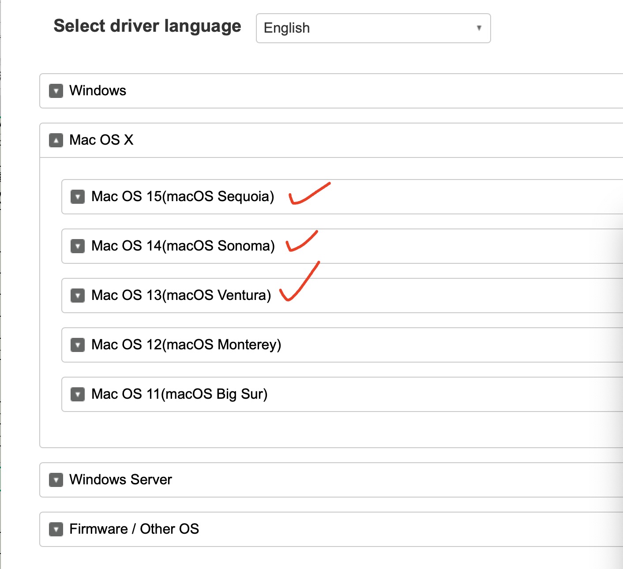Open the Mac OS 15(macOS Sequoia) row
The image size is (623, 569).
point(183,197)
